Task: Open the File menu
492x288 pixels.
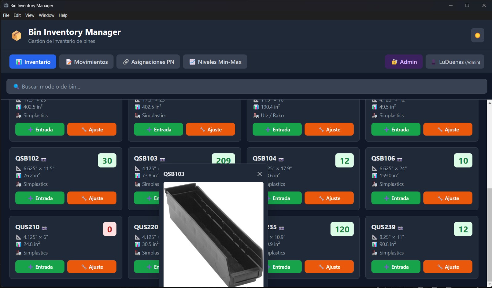Action: pyautogui.click(x=6, y=15)
